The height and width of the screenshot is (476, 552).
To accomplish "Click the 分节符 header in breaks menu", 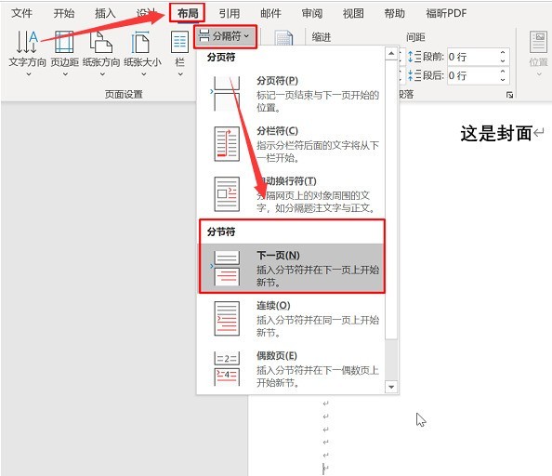I will [221, 231].
